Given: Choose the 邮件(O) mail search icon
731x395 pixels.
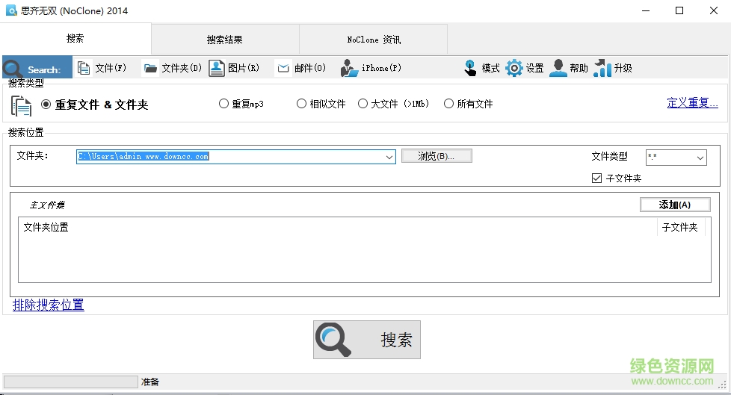Looking at the screenshot, I should [283, 68].
